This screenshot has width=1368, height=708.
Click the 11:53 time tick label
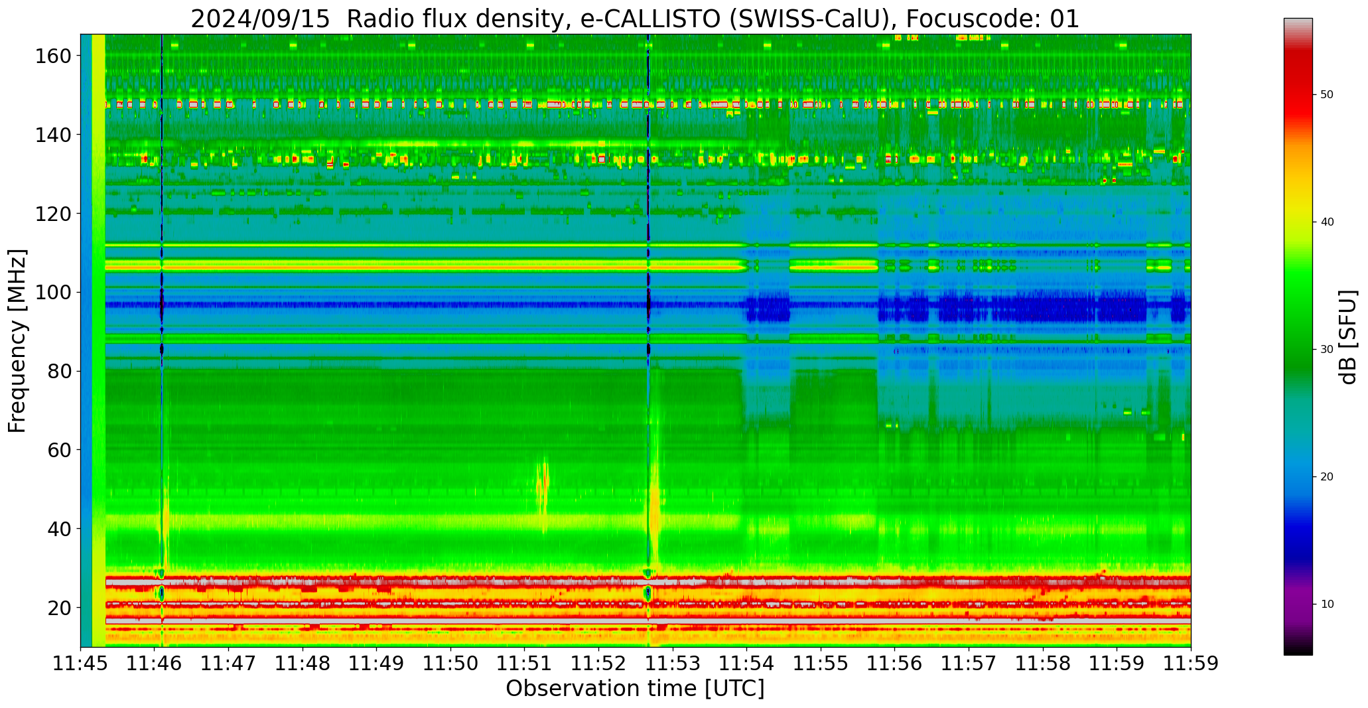(x=673, y=664)
